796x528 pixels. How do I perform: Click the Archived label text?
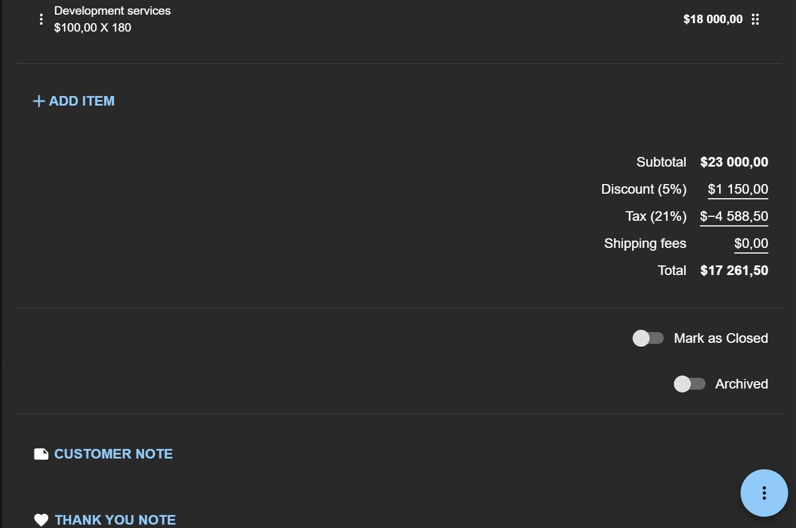pyautogui.click(x=742, y=384)
